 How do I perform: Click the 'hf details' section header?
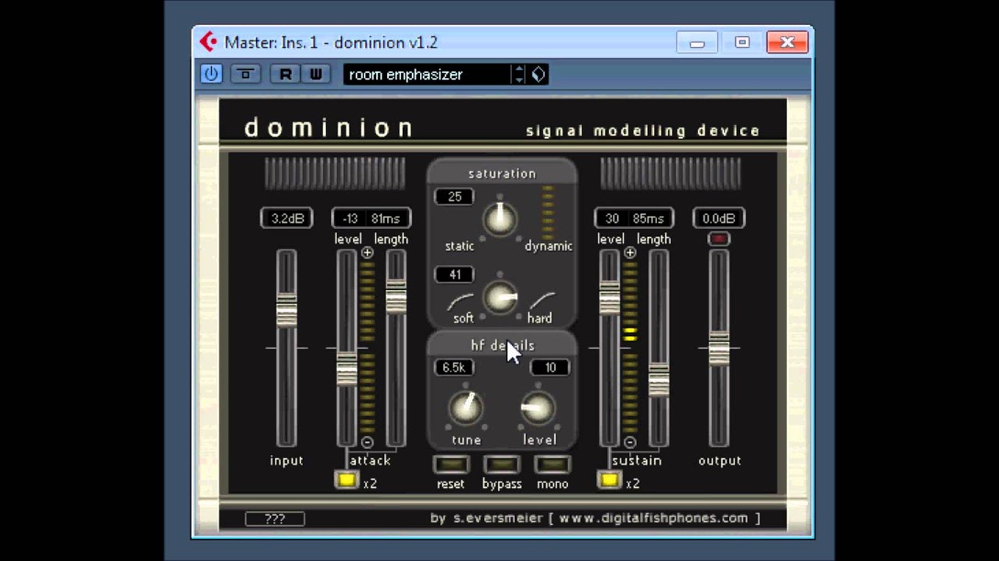[x=502, y=345]
